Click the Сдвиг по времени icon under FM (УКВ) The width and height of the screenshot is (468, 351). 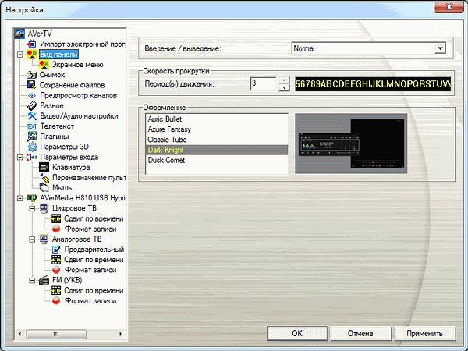(x=56, y=290)
